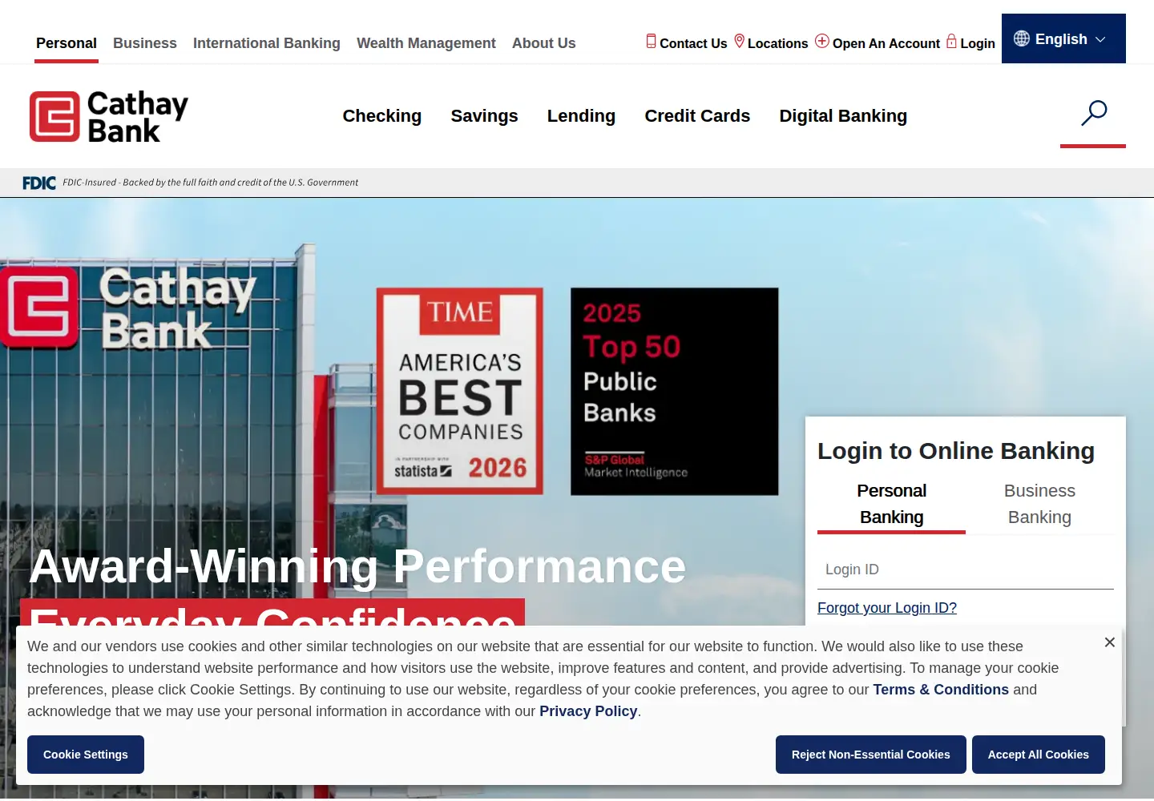Click the TIME America's Best Companies badge
This screenshot has width=1154, height=801.
(460, 391)
